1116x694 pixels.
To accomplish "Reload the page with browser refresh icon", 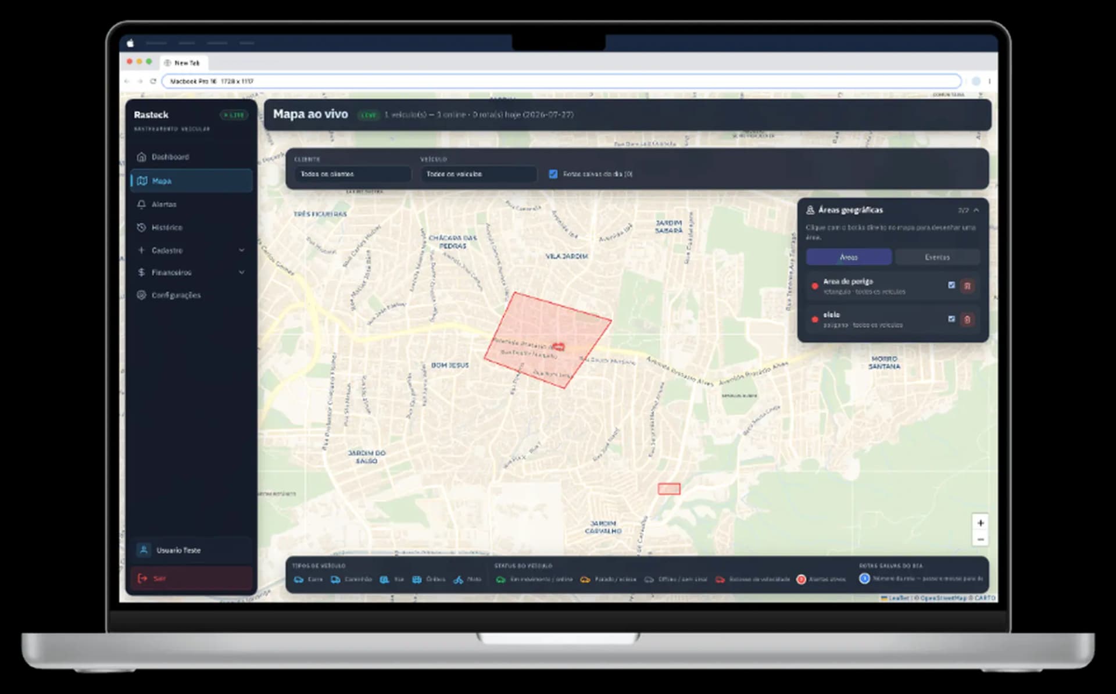I will tap(153, 81).
